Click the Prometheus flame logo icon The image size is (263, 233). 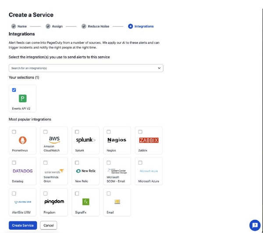click(x=22, y=140)
